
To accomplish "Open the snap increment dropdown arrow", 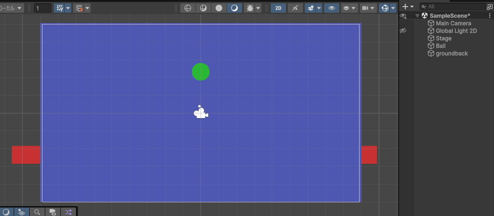I will pos(88,8).
